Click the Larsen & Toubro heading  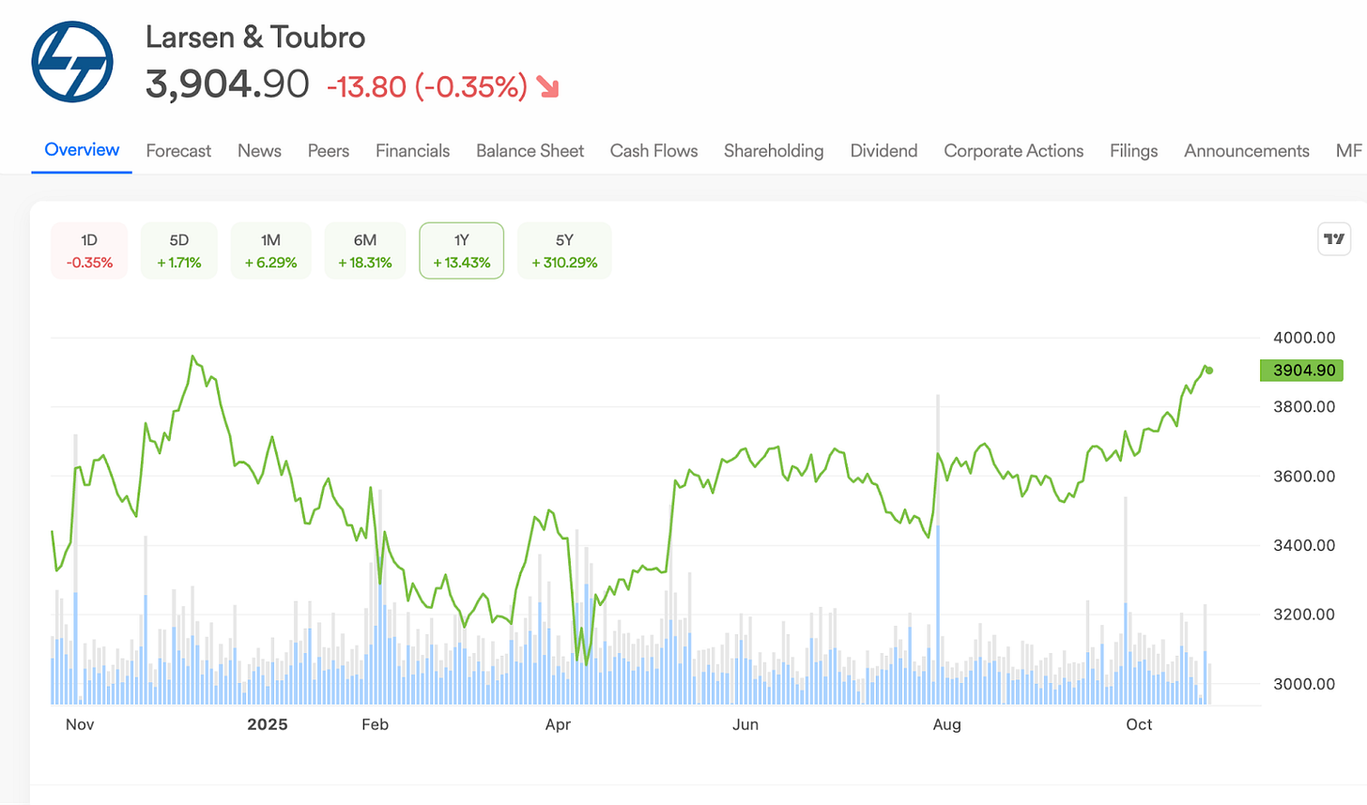255,38
